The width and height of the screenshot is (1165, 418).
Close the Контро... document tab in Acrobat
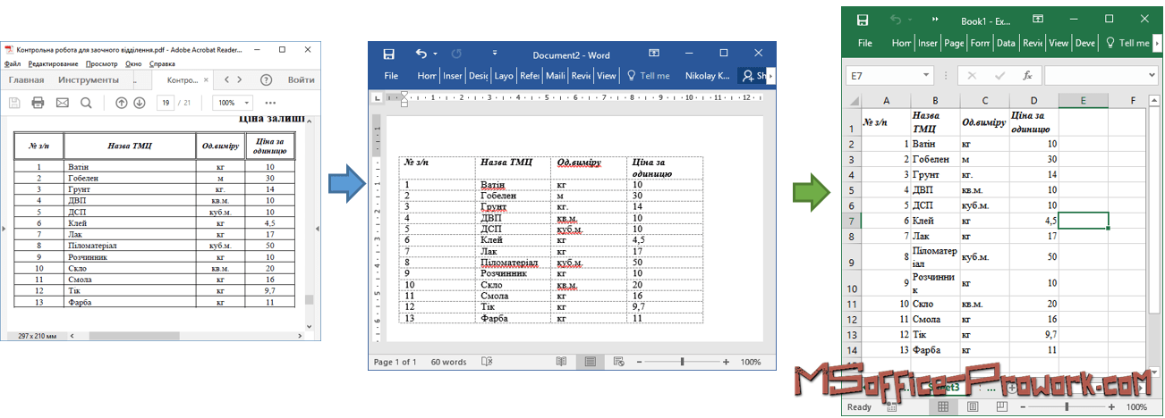pos(207,79)
